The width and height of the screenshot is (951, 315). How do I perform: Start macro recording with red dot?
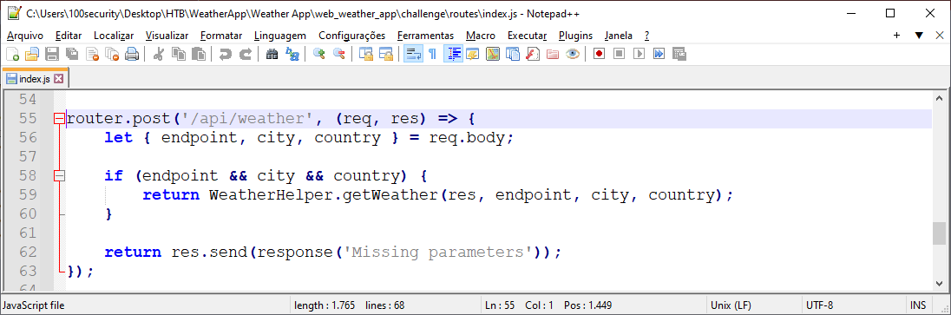point(599,54)
